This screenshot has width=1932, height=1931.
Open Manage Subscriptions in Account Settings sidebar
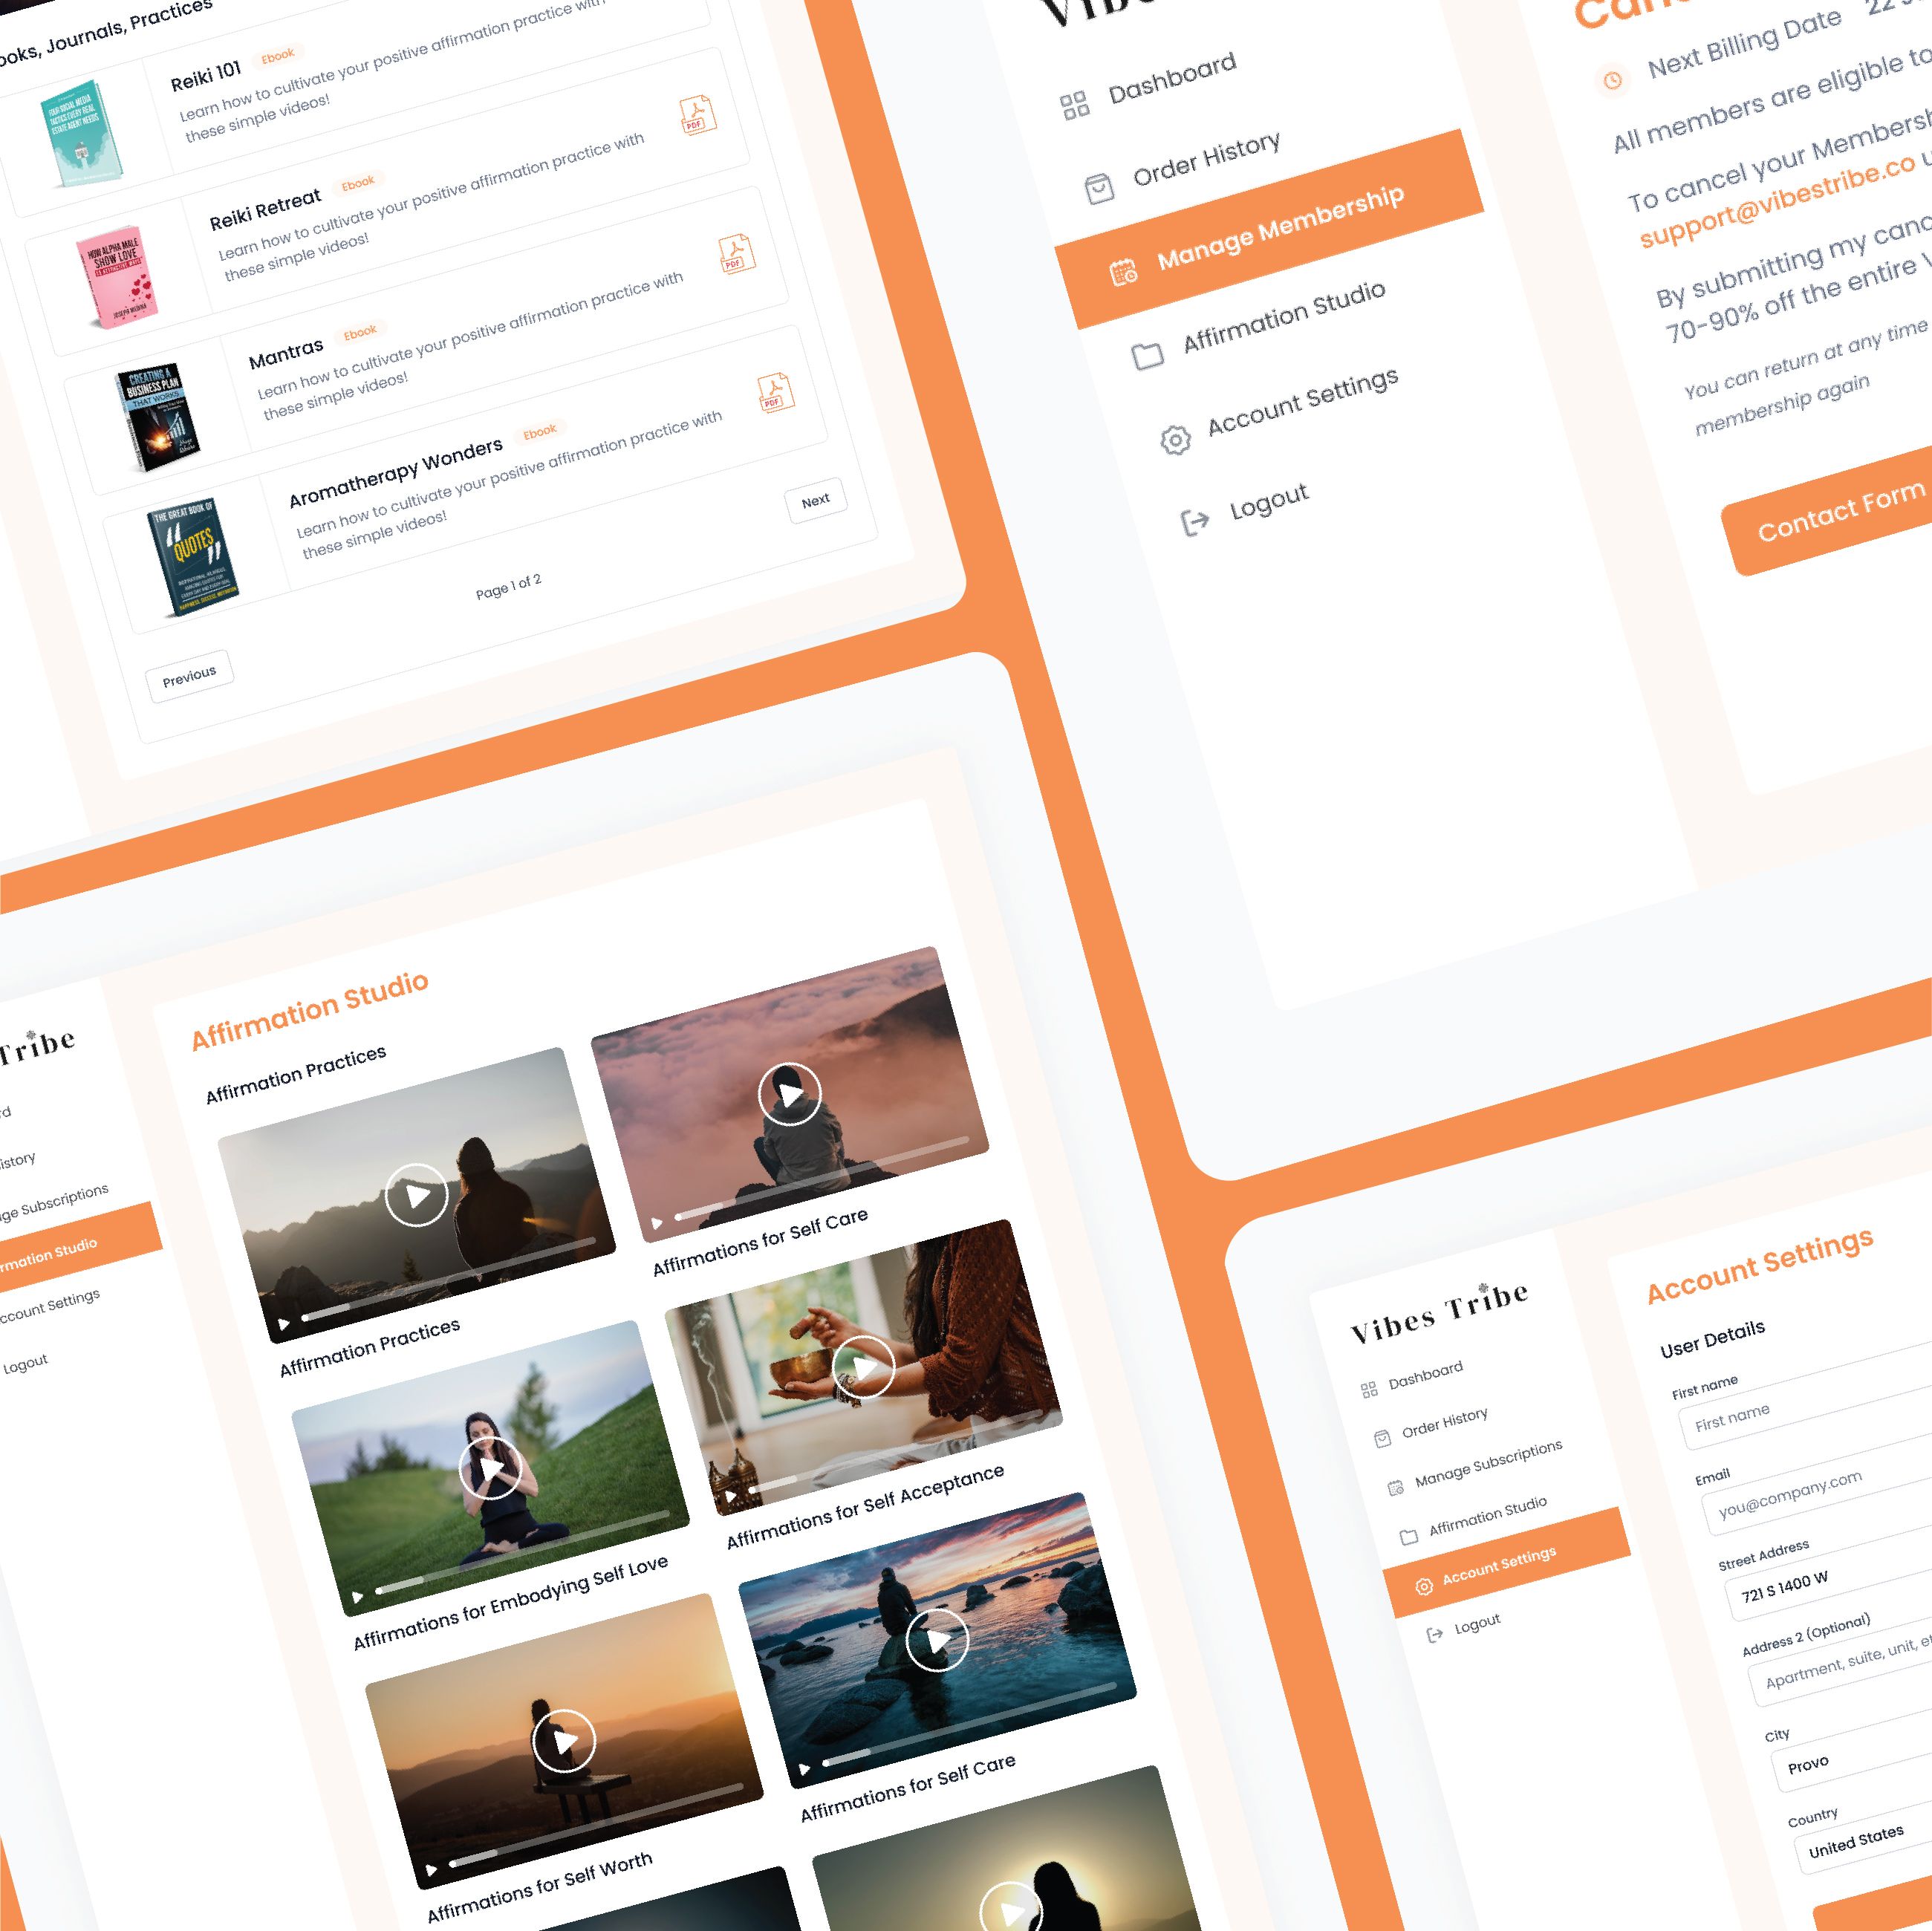coord(1488,1462)
